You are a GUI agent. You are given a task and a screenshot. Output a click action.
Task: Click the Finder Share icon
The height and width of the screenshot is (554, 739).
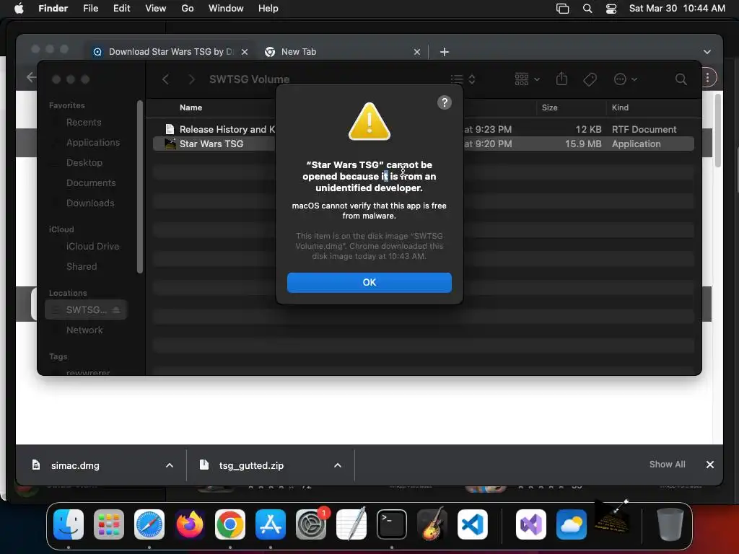tap(561, 79)
